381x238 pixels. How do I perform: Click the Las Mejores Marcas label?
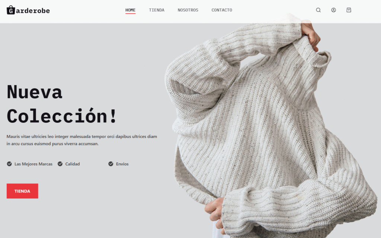[33, 164]
